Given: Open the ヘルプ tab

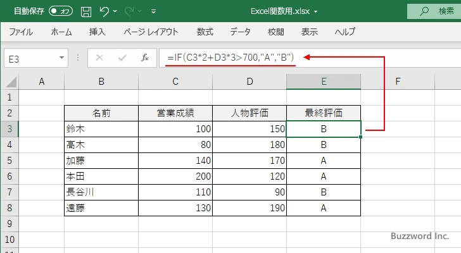Looking at the screenshot, I should (345, 32).
